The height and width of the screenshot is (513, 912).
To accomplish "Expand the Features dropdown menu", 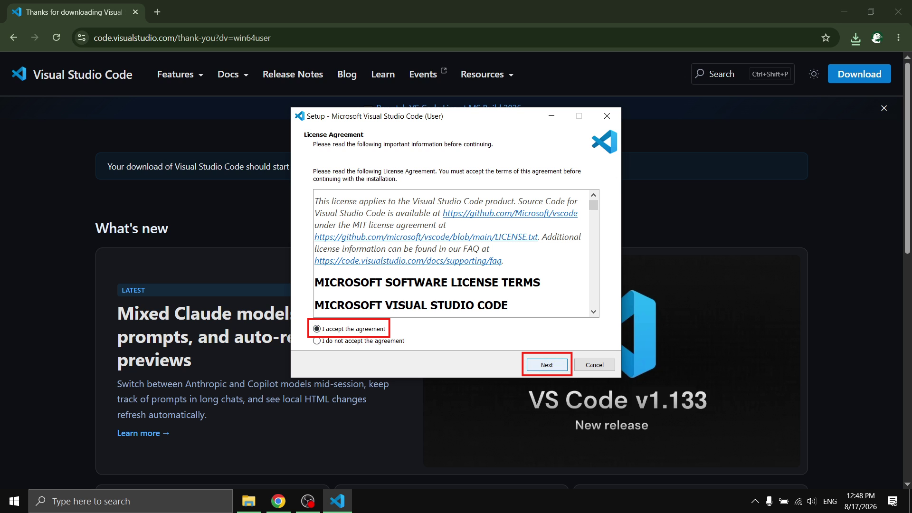I will 180,75.
